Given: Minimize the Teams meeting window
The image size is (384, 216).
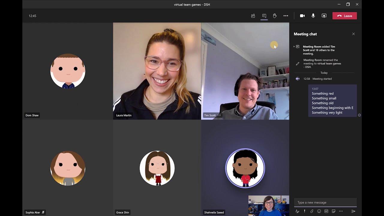Looking at the screenshot, I should 339,4.
